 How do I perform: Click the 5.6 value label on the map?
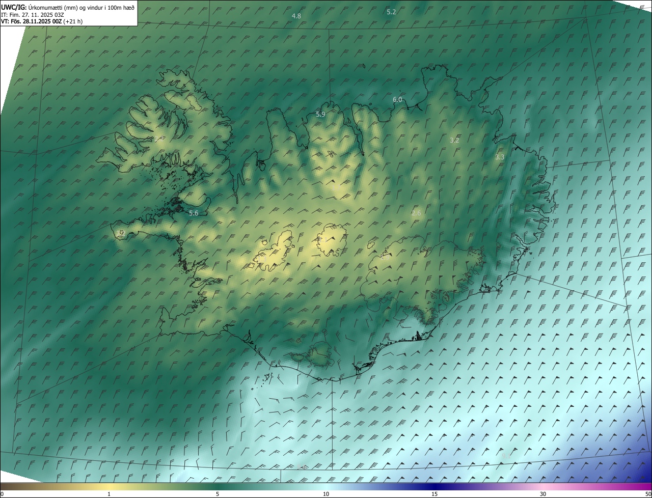(x=194, y=213)
